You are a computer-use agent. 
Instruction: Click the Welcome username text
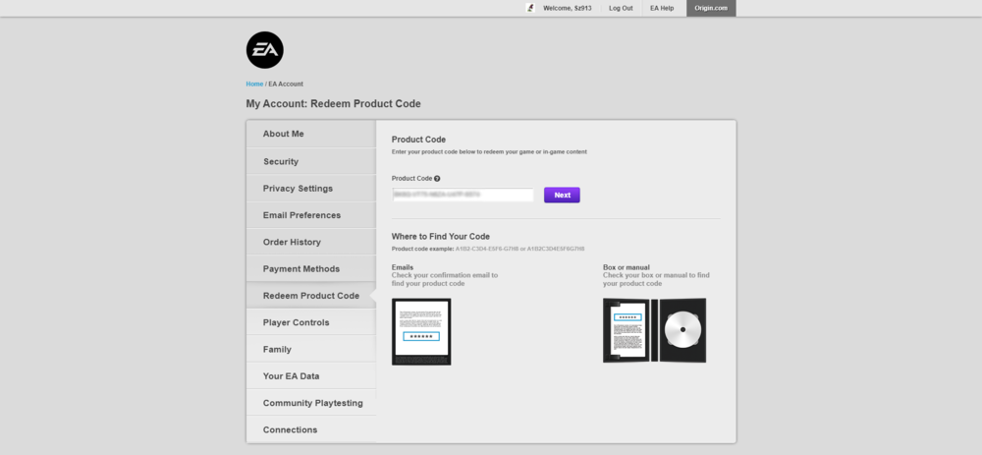point(567,8)
